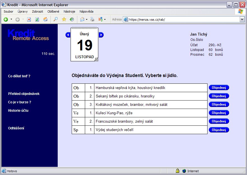The height and width of the screenshot is (175, 247).
Task: Select text Sekaný biftek po cikánsku, hranolky
Action: [125, 96]
